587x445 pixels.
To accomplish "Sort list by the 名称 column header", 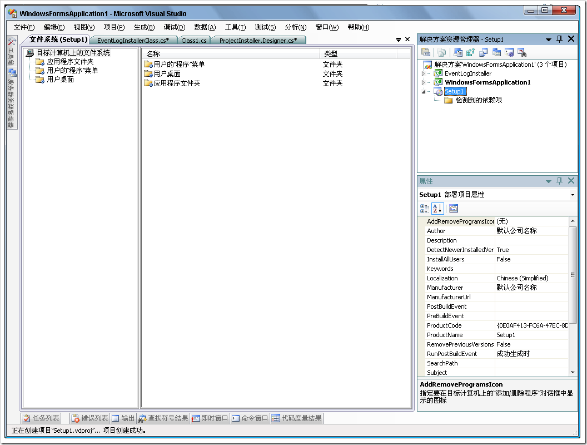I will tap(231, 53).
